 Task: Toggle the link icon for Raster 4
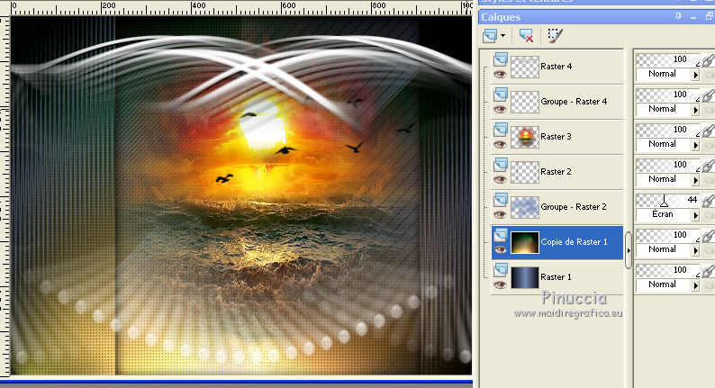point(708,60)
